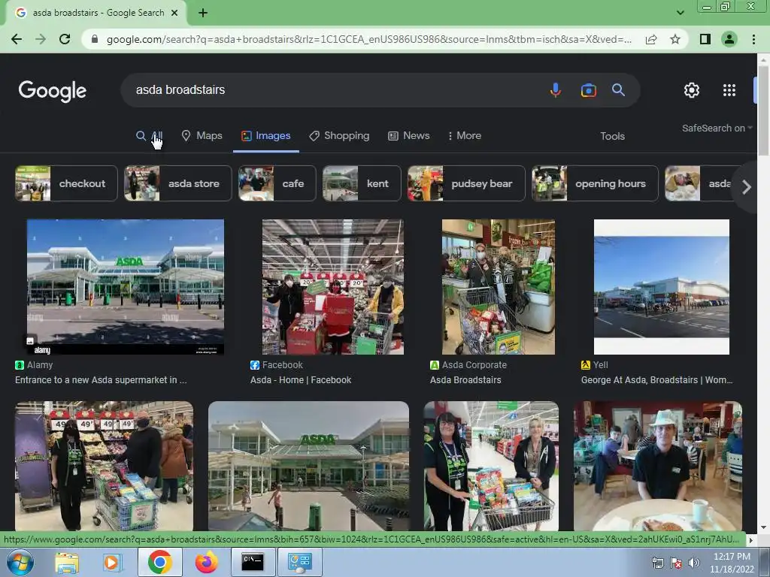Image resolution: width=770 pixels, height=577 pixels.
Task: Open media player taskbar icon
Action: tap(111, 562)
